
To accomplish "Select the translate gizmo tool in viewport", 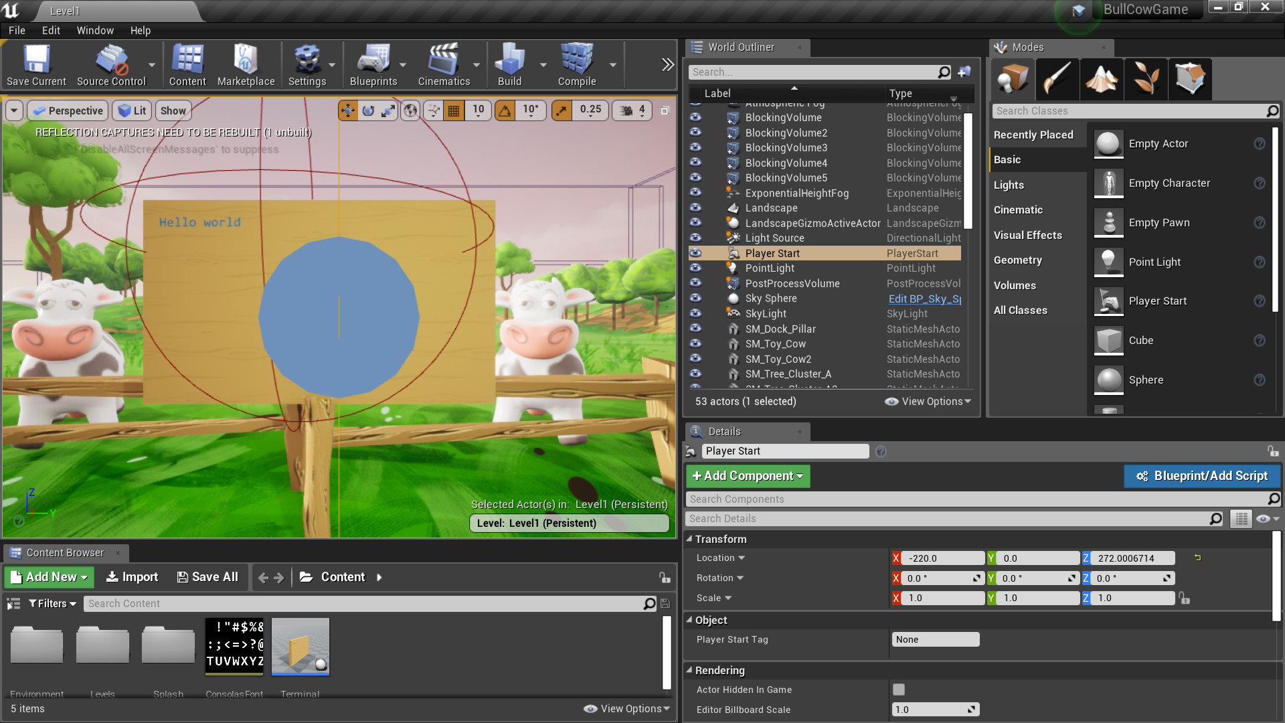I will pos(348,110).
